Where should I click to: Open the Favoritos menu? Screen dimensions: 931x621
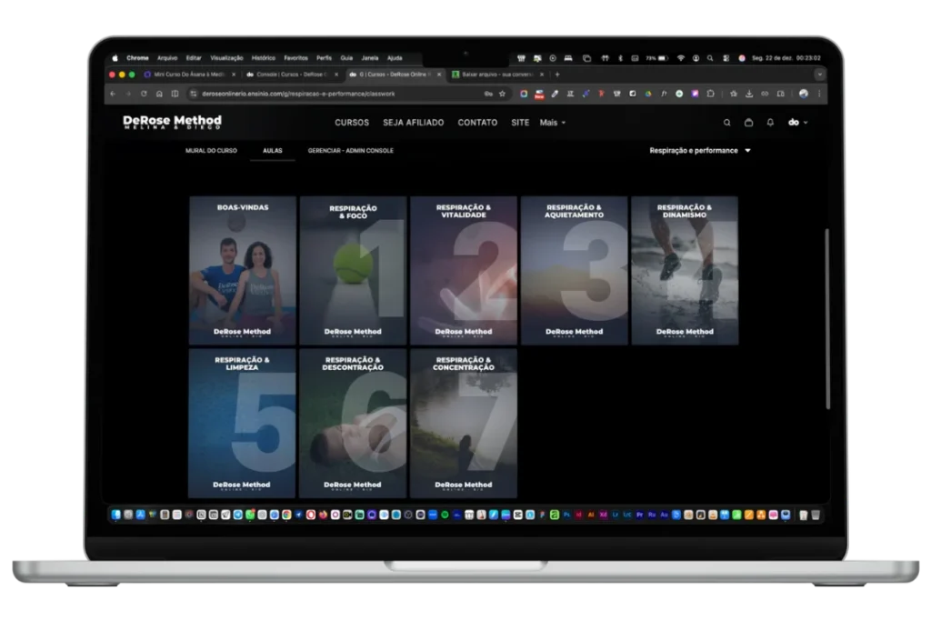(x=295, y=58)
